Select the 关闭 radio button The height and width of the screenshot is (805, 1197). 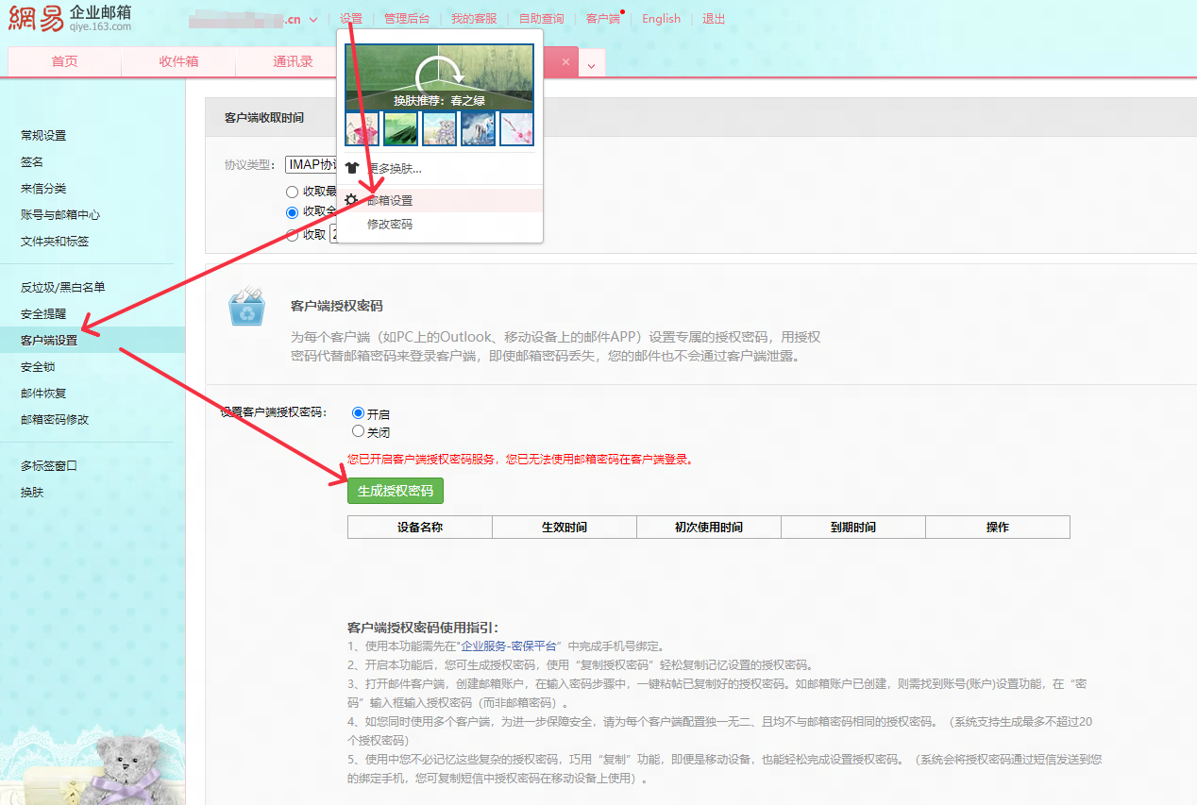[x=358, y=431]
